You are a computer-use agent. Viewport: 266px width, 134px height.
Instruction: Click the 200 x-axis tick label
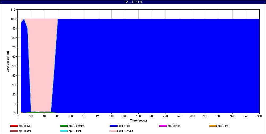(152, 116)
